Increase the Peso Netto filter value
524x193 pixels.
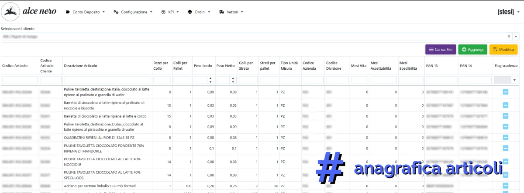pos(233,78)
